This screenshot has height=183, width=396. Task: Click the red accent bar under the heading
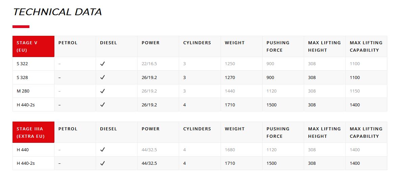(21, 27)
